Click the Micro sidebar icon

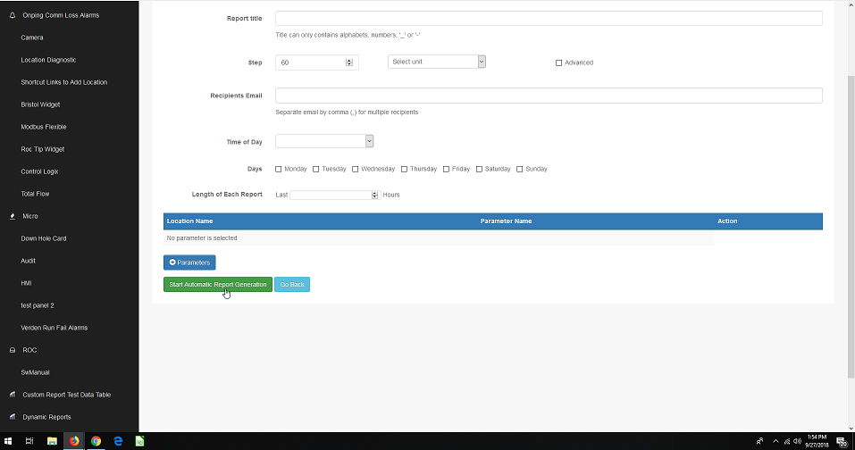tap(13, 216)
